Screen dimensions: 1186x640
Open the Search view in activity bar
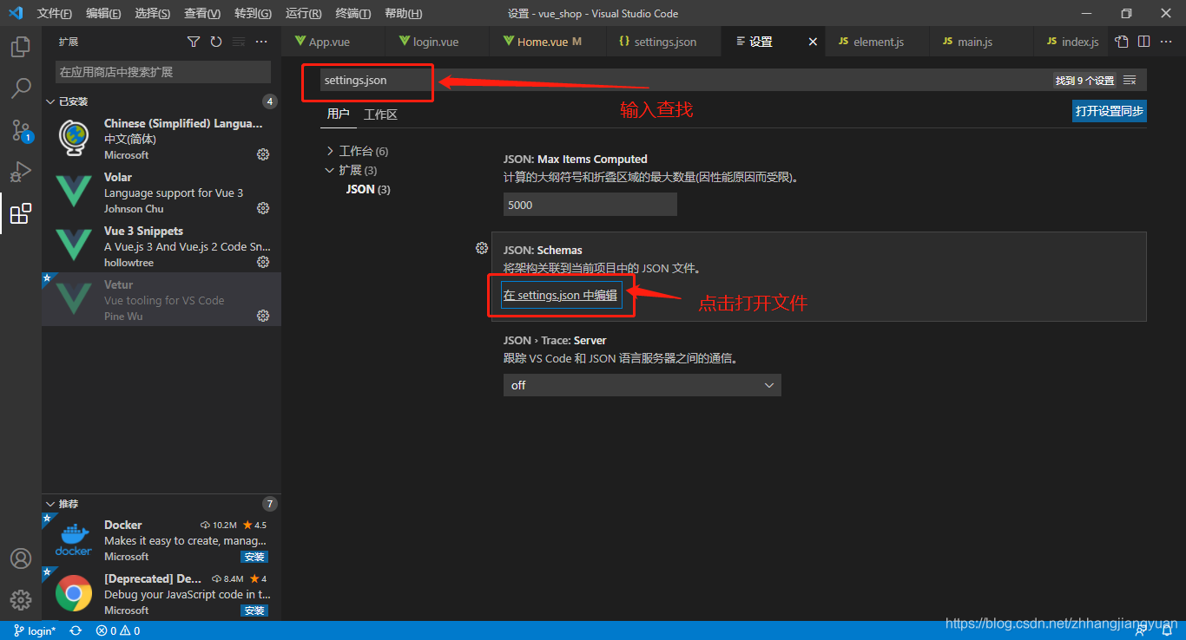[x=21, y=88]
